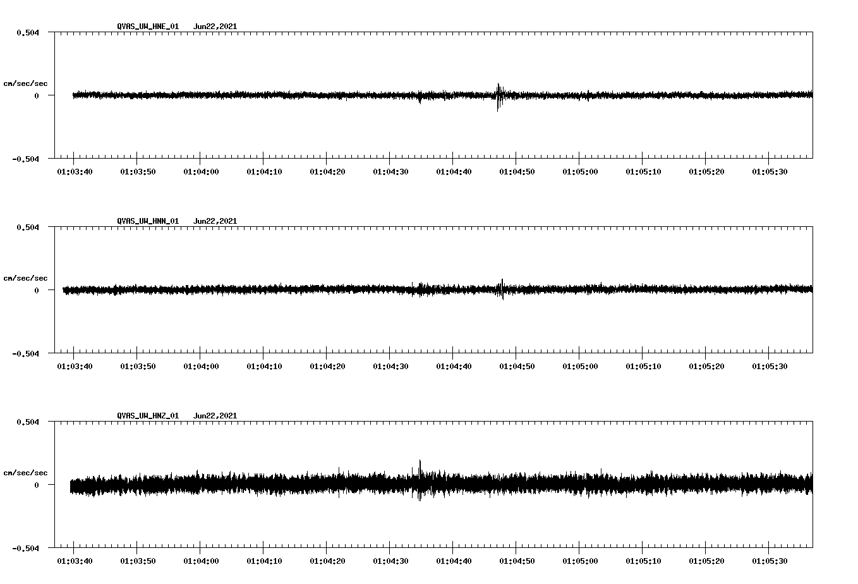Viewport: 858px width, 584px height.
Task: Click the cm/sec/sec unit label on HNN plot
Action: (25, 278)
